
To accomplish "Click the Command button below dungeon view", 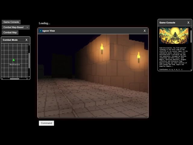I will click(x=46, y=123).
